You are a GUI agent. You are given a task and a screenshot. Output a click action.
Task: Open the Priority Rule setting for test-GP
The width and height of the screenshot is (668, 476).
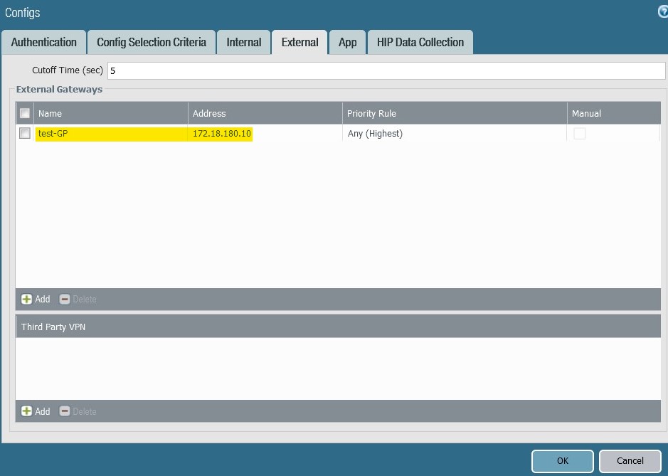(x=375, y=133)
